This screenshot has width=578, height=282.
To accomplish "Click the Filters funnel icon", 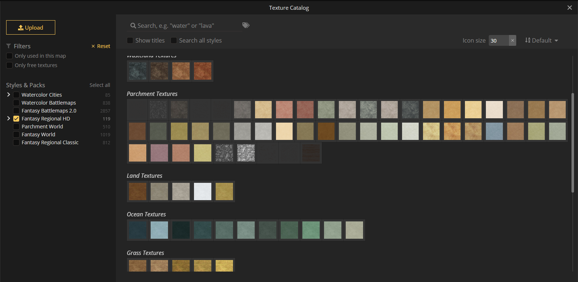I will [9, 46].
